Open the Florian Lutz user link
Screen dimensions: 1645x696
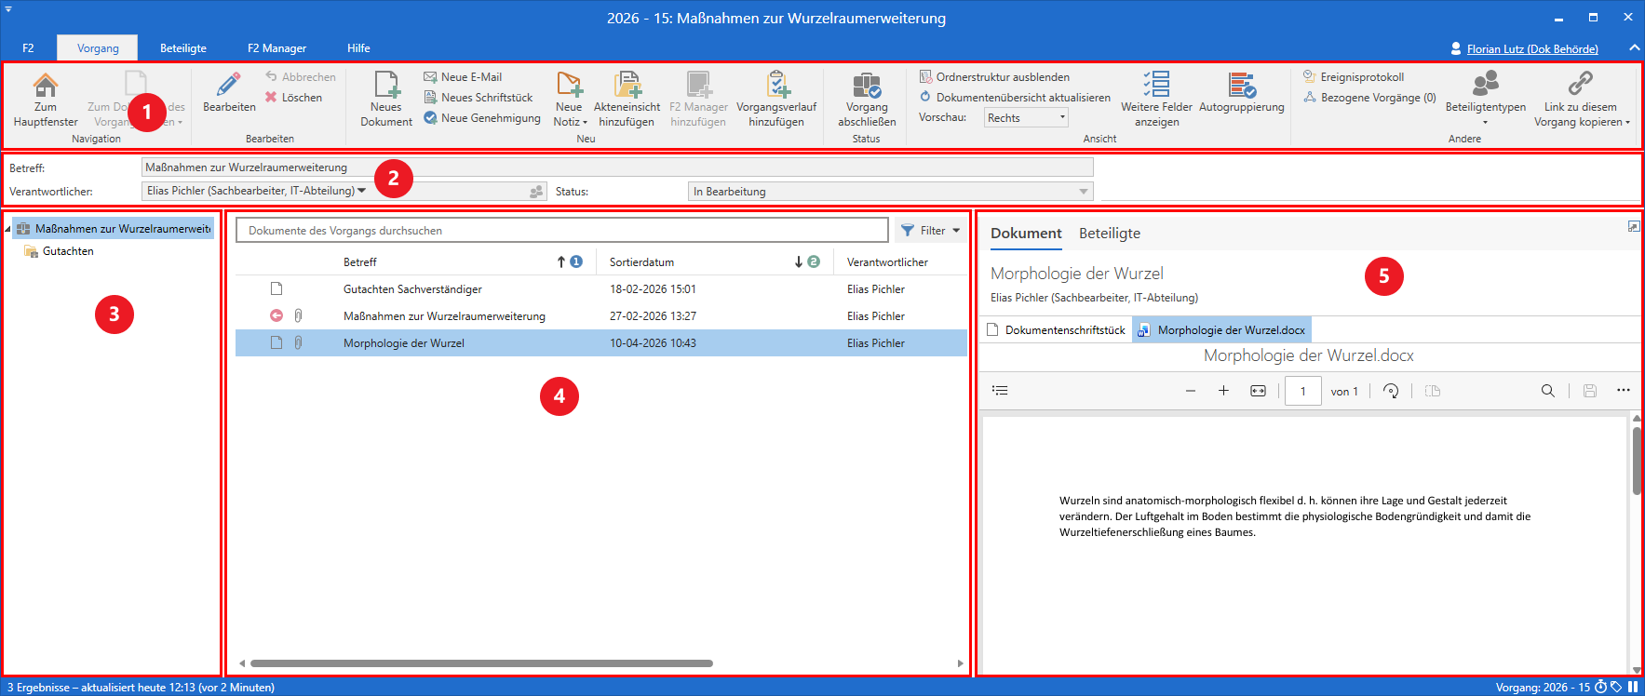coord(1532,49)
